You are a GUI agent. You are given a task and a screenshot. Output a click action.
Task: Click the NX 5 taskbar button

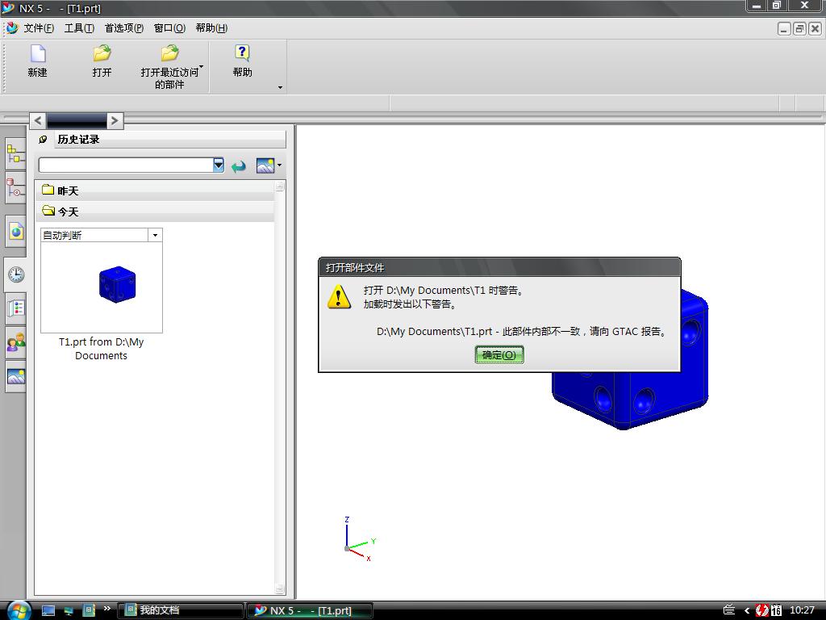pos(310,610)
